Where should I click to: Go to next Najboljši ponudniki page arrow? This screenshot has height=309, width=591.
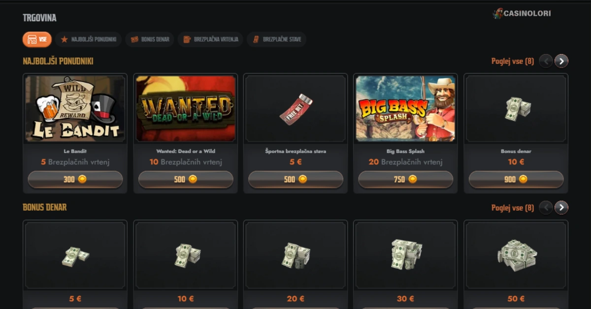pyautogui.click(x=561, y=61)
